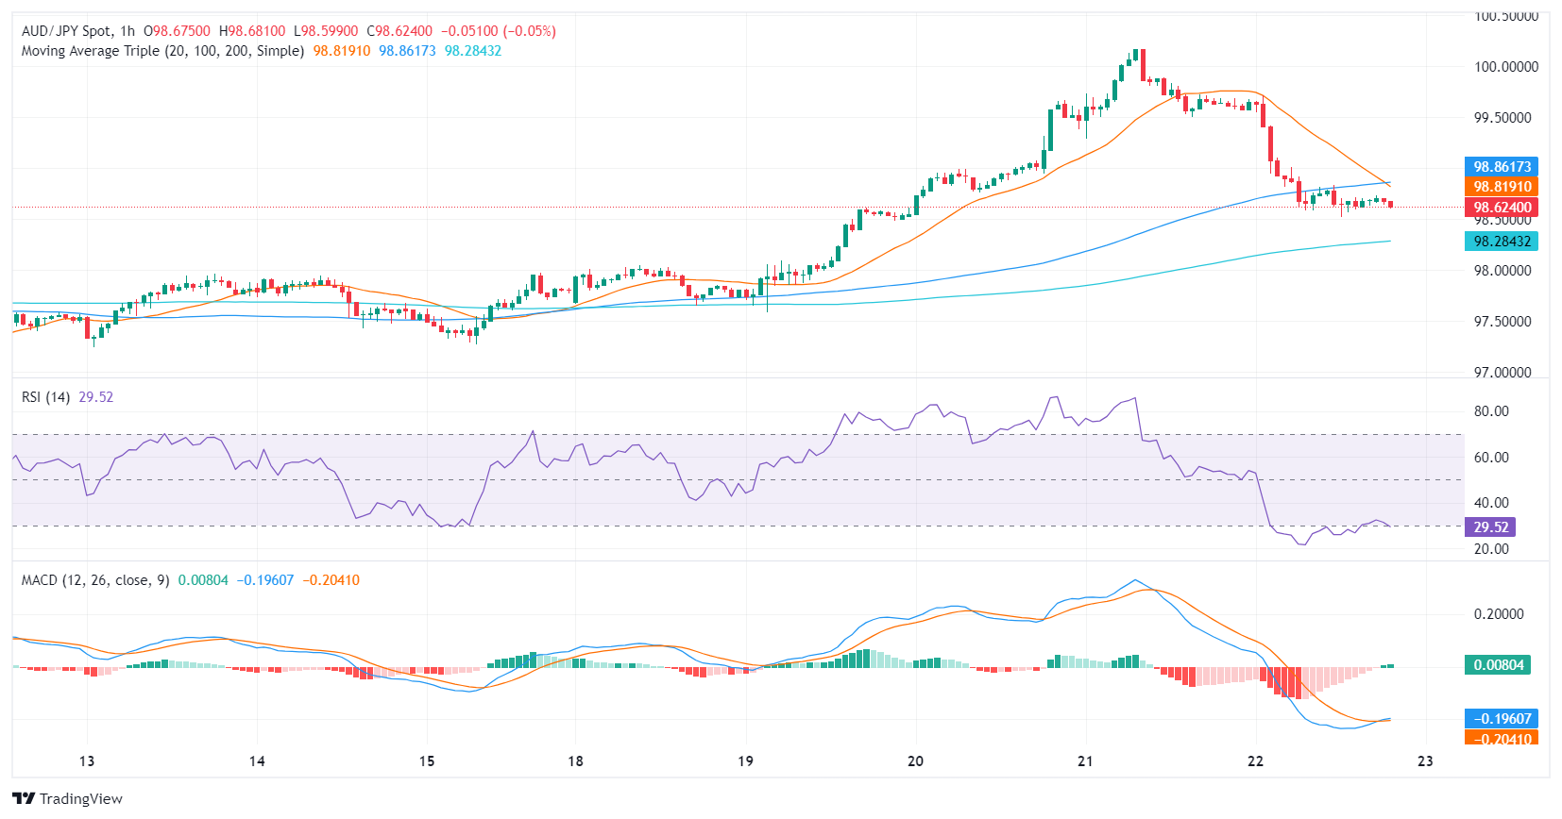
Task: Click date 13 on the time axis
Action: 87,761
